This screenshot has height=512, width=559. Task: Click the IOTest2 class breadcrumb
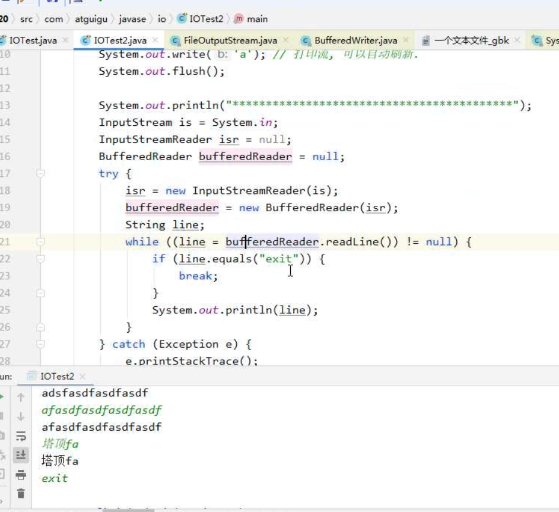(201, 19)
